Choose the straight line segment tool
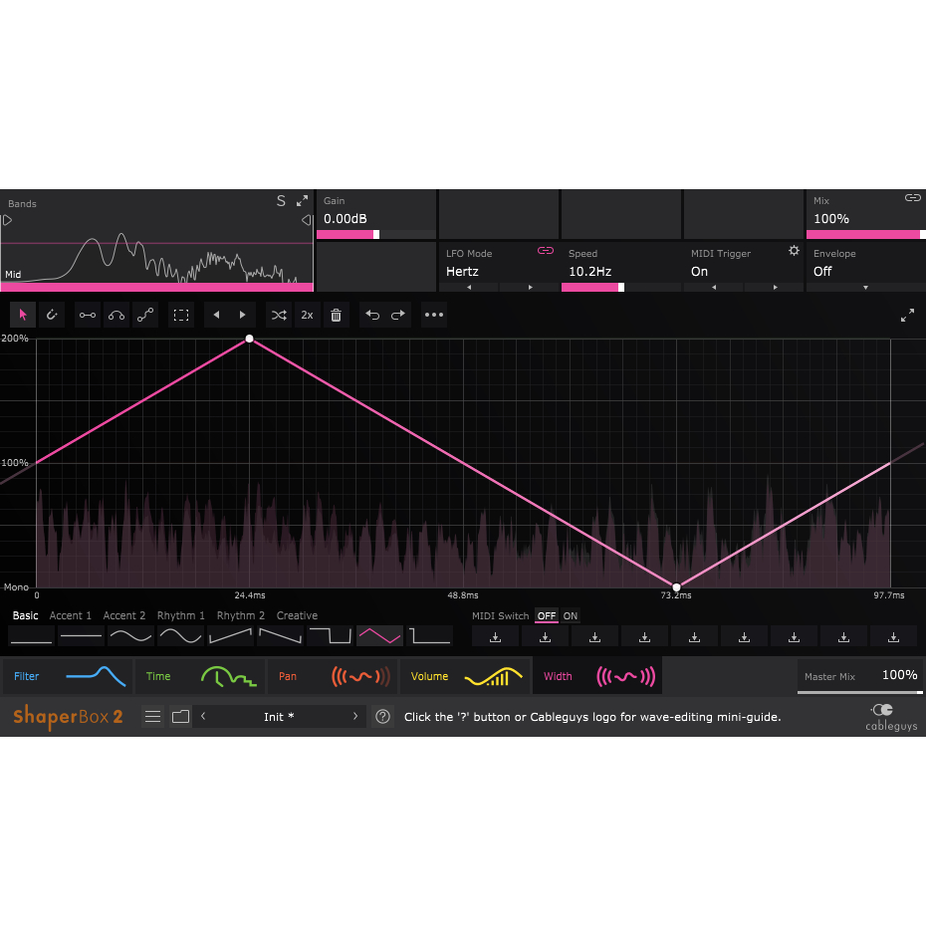This screenshot has height=926, width=926. [88, 315]
